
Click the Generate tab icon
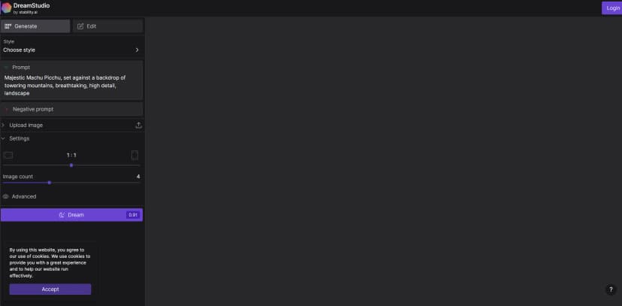click(8, 26)
